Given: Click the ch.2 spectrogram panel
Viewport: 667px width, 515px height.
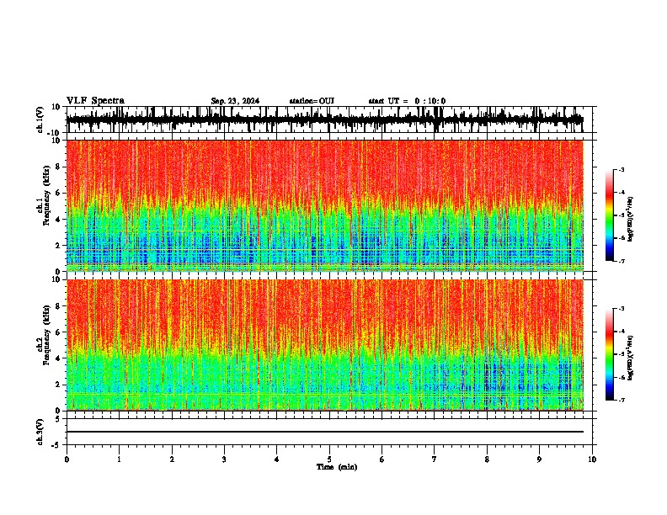Looking at the screenshot, I should tap(324, 345).
